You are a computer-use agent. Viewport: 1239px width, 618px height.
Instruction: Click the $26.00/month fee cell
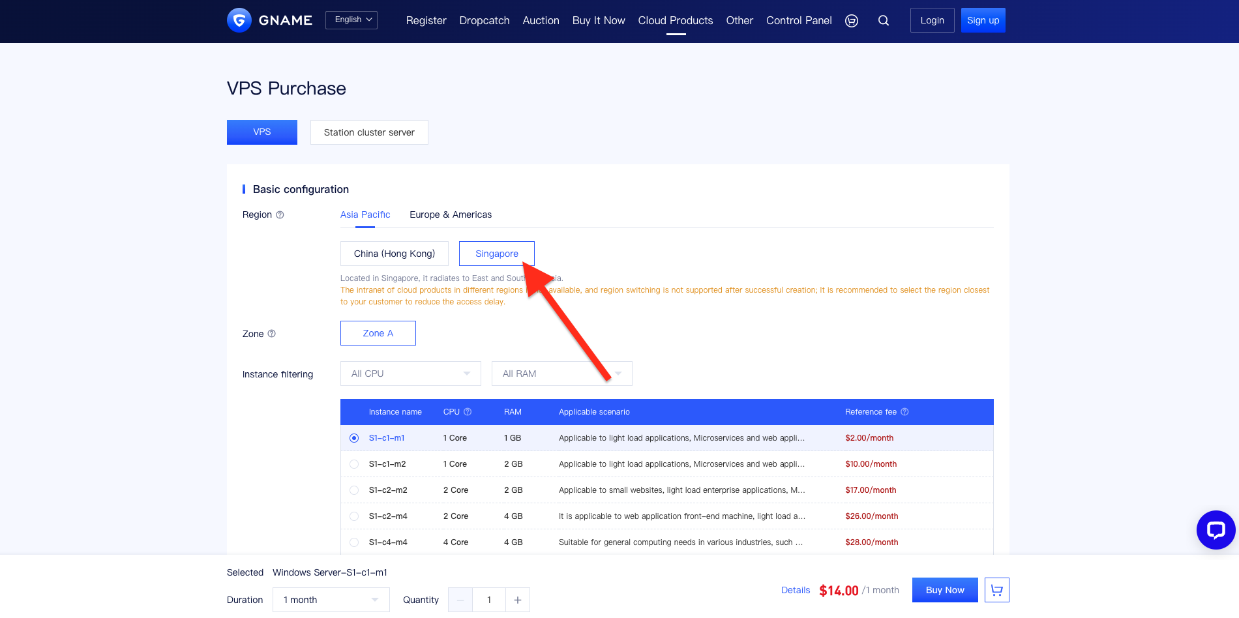871,516
